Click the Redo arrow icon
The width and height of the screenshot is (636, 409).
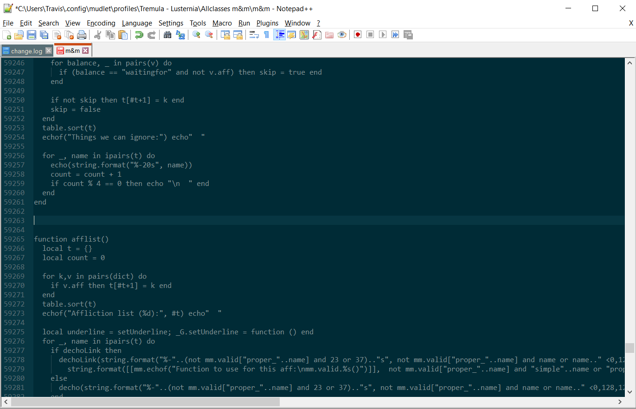tap(151, 35)
